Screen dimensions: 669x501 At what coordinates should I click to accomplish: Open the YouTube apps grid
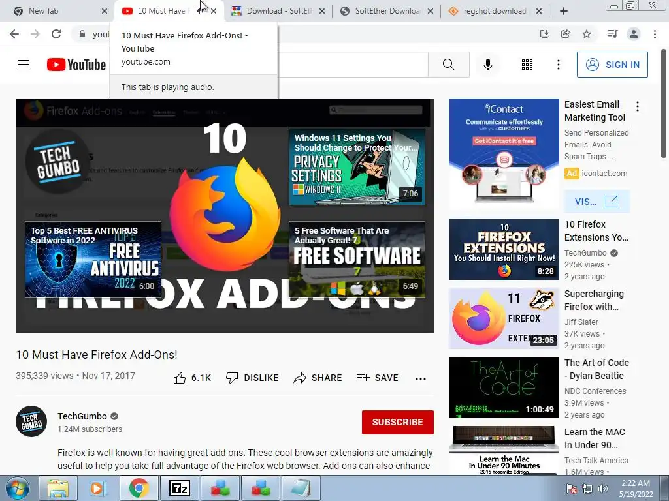click(x=527, y=65)
